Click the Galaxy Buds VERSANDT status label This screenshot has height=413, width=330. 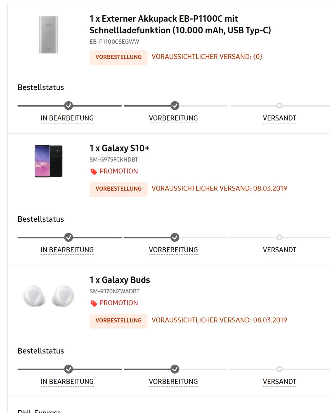280,382
